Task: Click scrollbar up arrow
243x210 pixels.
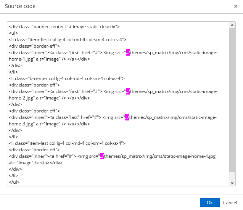Action: coord(232,25)
